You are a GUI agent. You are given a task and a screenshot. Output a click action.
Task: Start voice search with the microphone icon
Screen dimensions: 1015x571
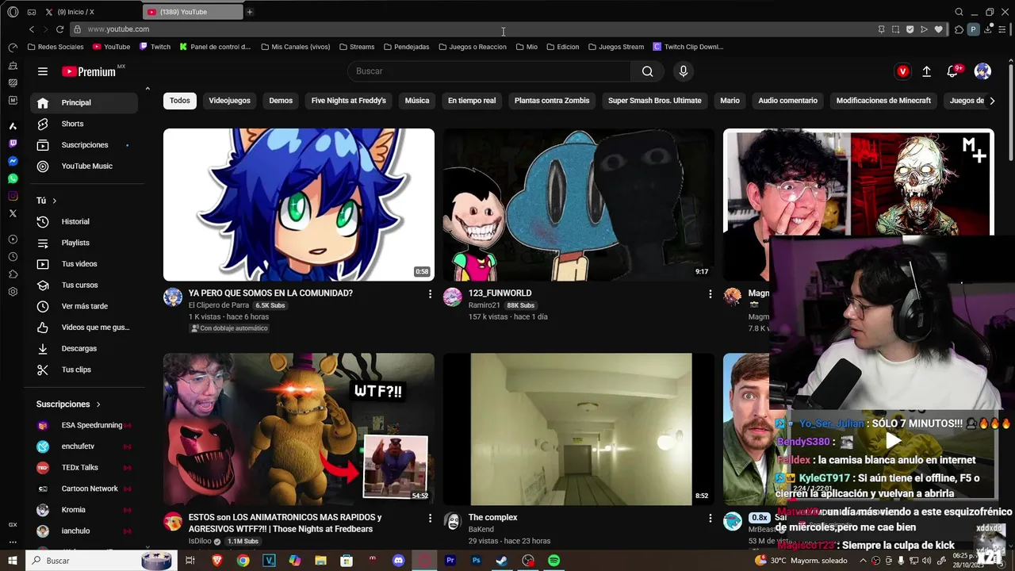click(x=684, y=71)
